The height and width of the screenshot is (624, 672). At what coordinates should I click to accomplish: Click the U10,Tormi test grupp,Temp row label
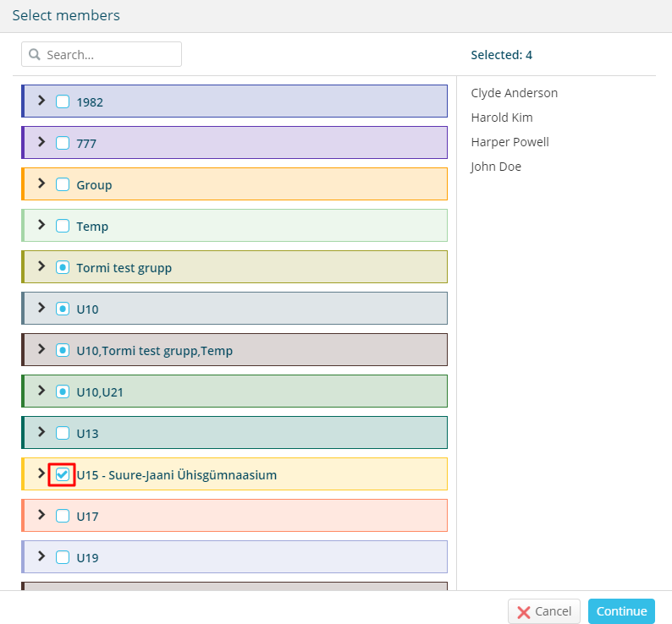click(154, 351)
